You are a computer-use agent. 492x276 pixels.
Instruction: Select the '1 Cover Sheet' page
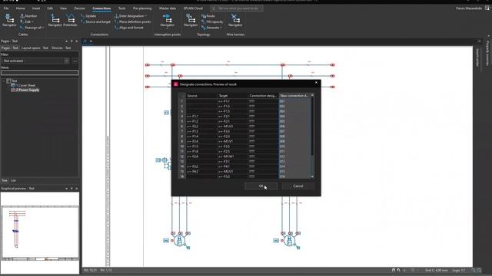coord(25,85)
